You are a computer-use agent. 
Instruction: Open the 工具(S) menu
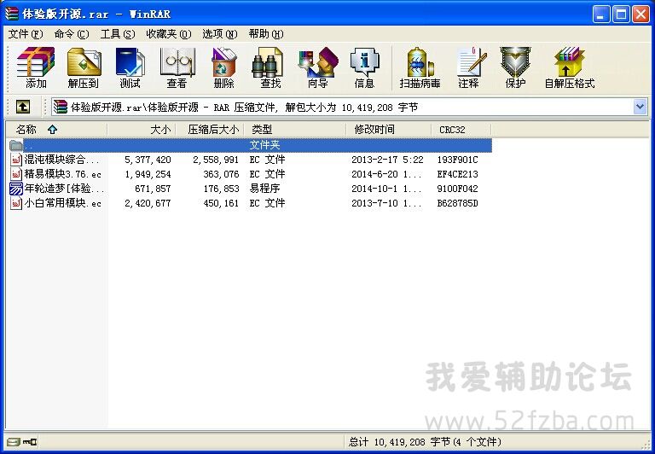[x=118, y=34]
